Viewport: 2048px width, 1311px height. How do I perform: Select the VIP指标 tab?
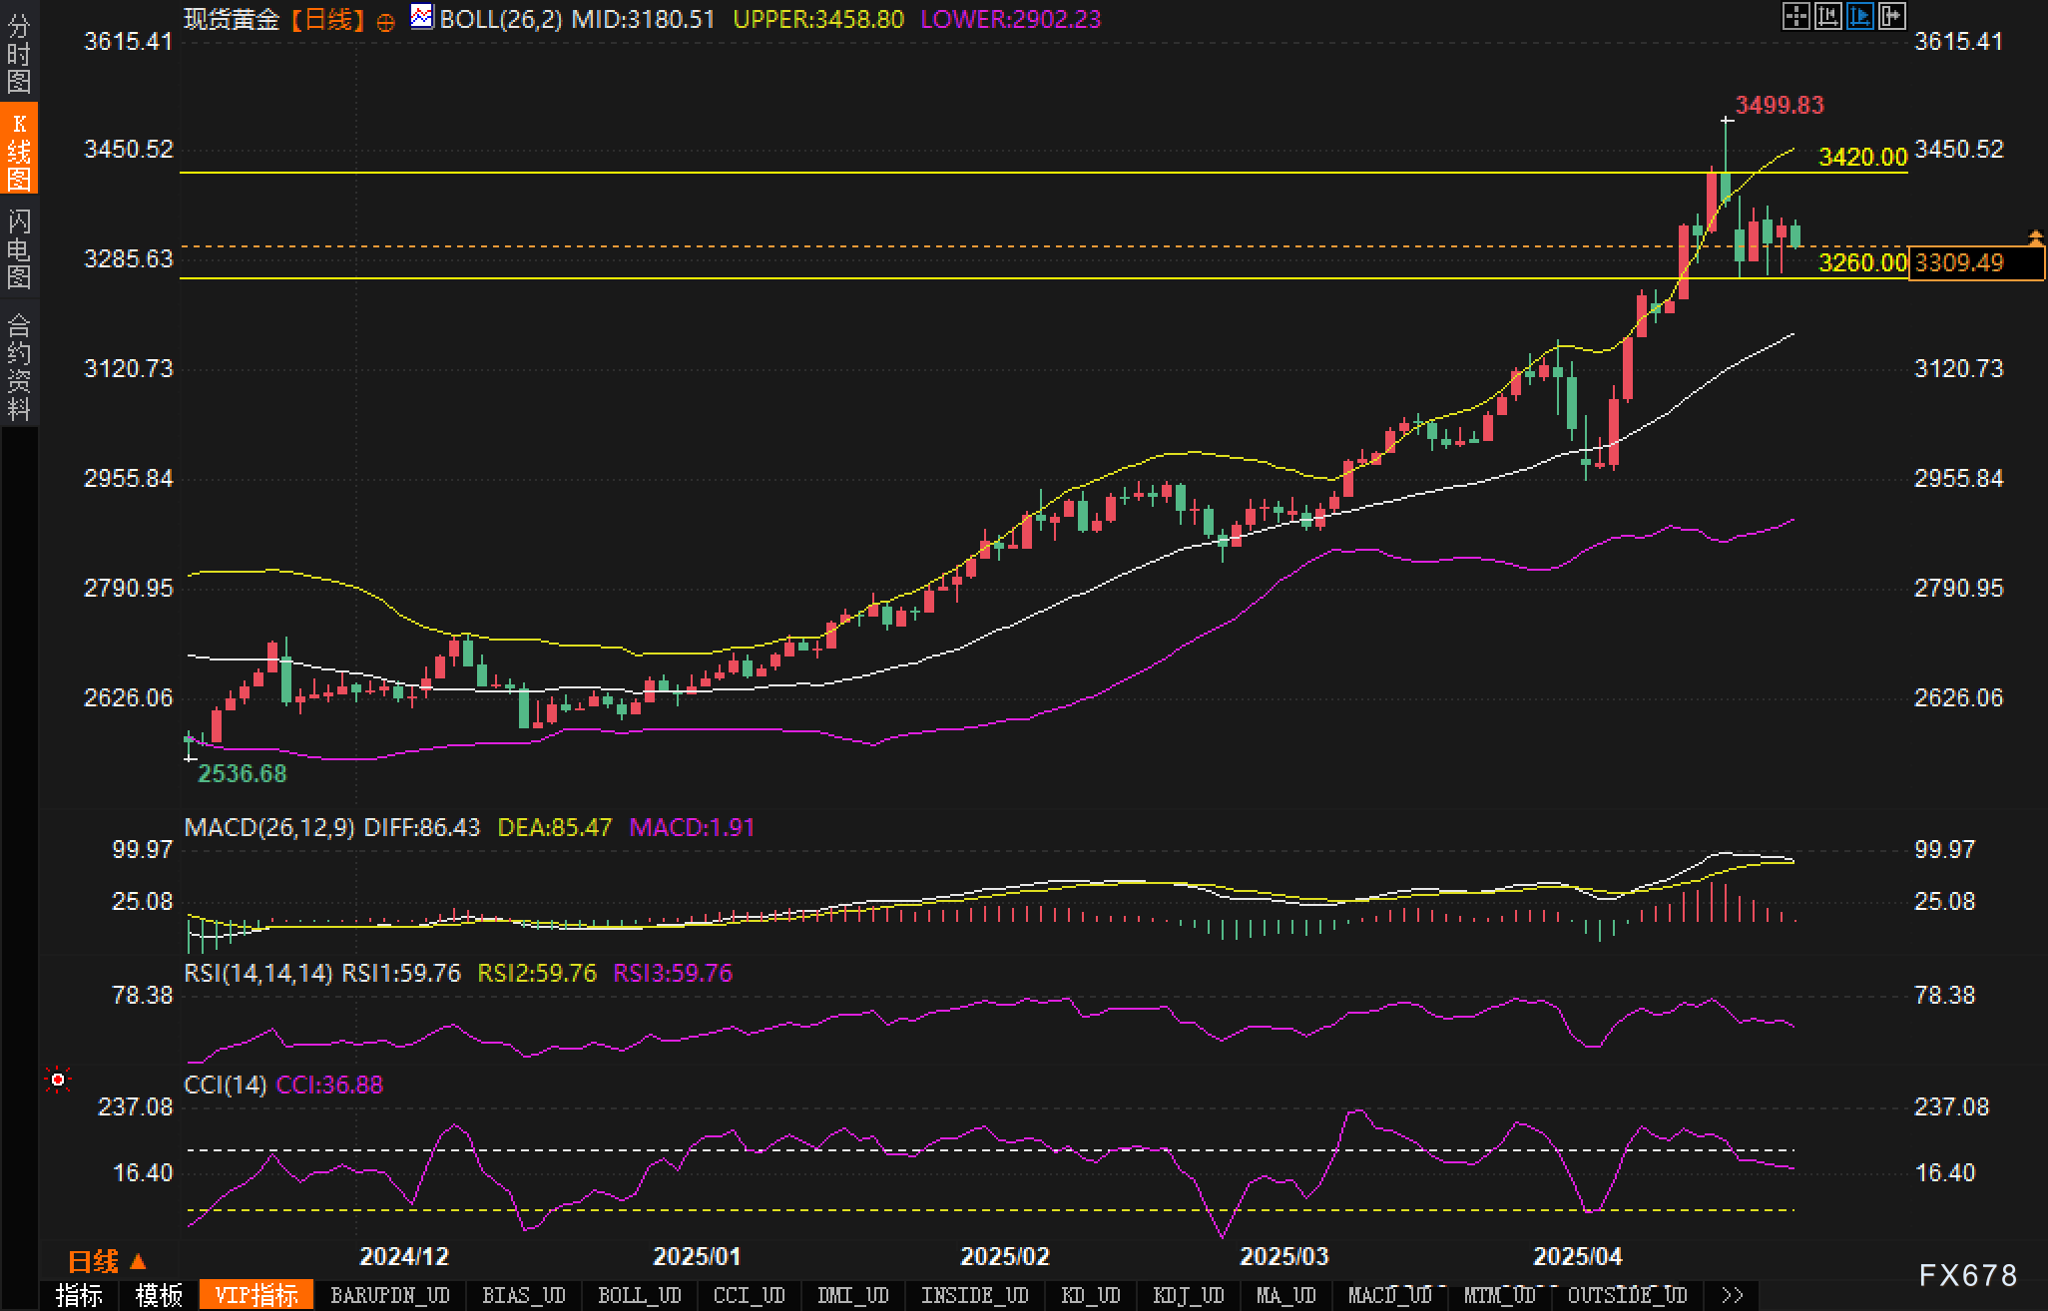click(256, 1295)
